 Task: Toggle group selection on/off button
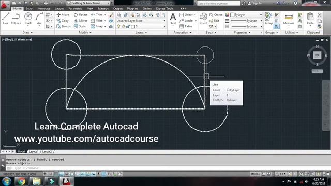pyautogui.click(x=277, y=26)
